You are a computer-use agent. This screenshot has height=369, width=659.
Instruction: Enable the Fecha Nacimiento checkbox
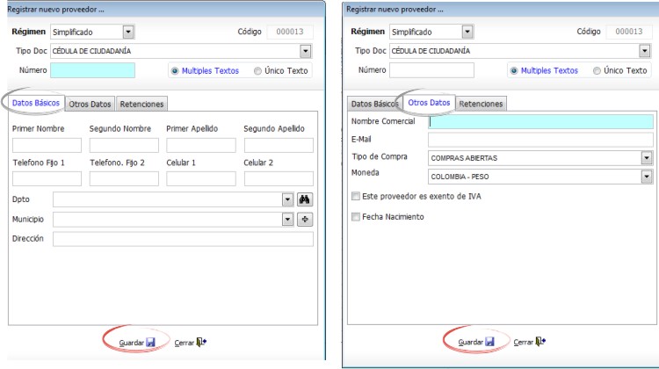point(356,217)
